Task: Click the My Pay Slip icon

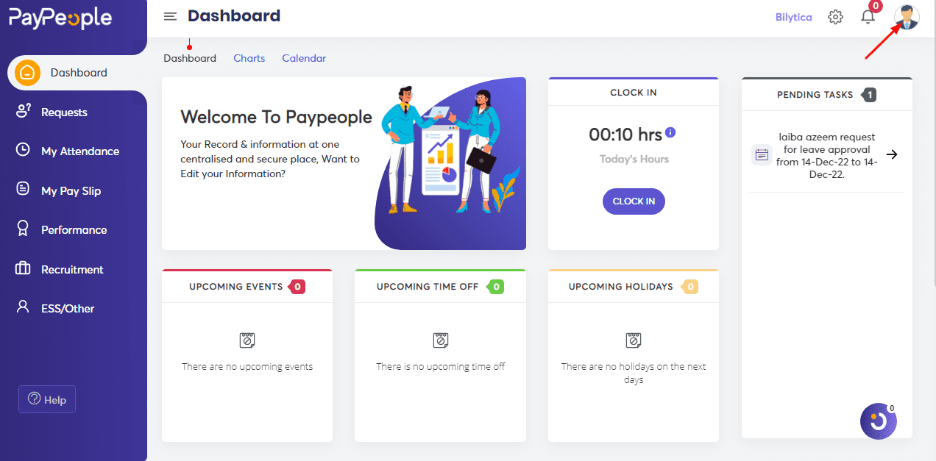Action: click(x=24, y=190)
